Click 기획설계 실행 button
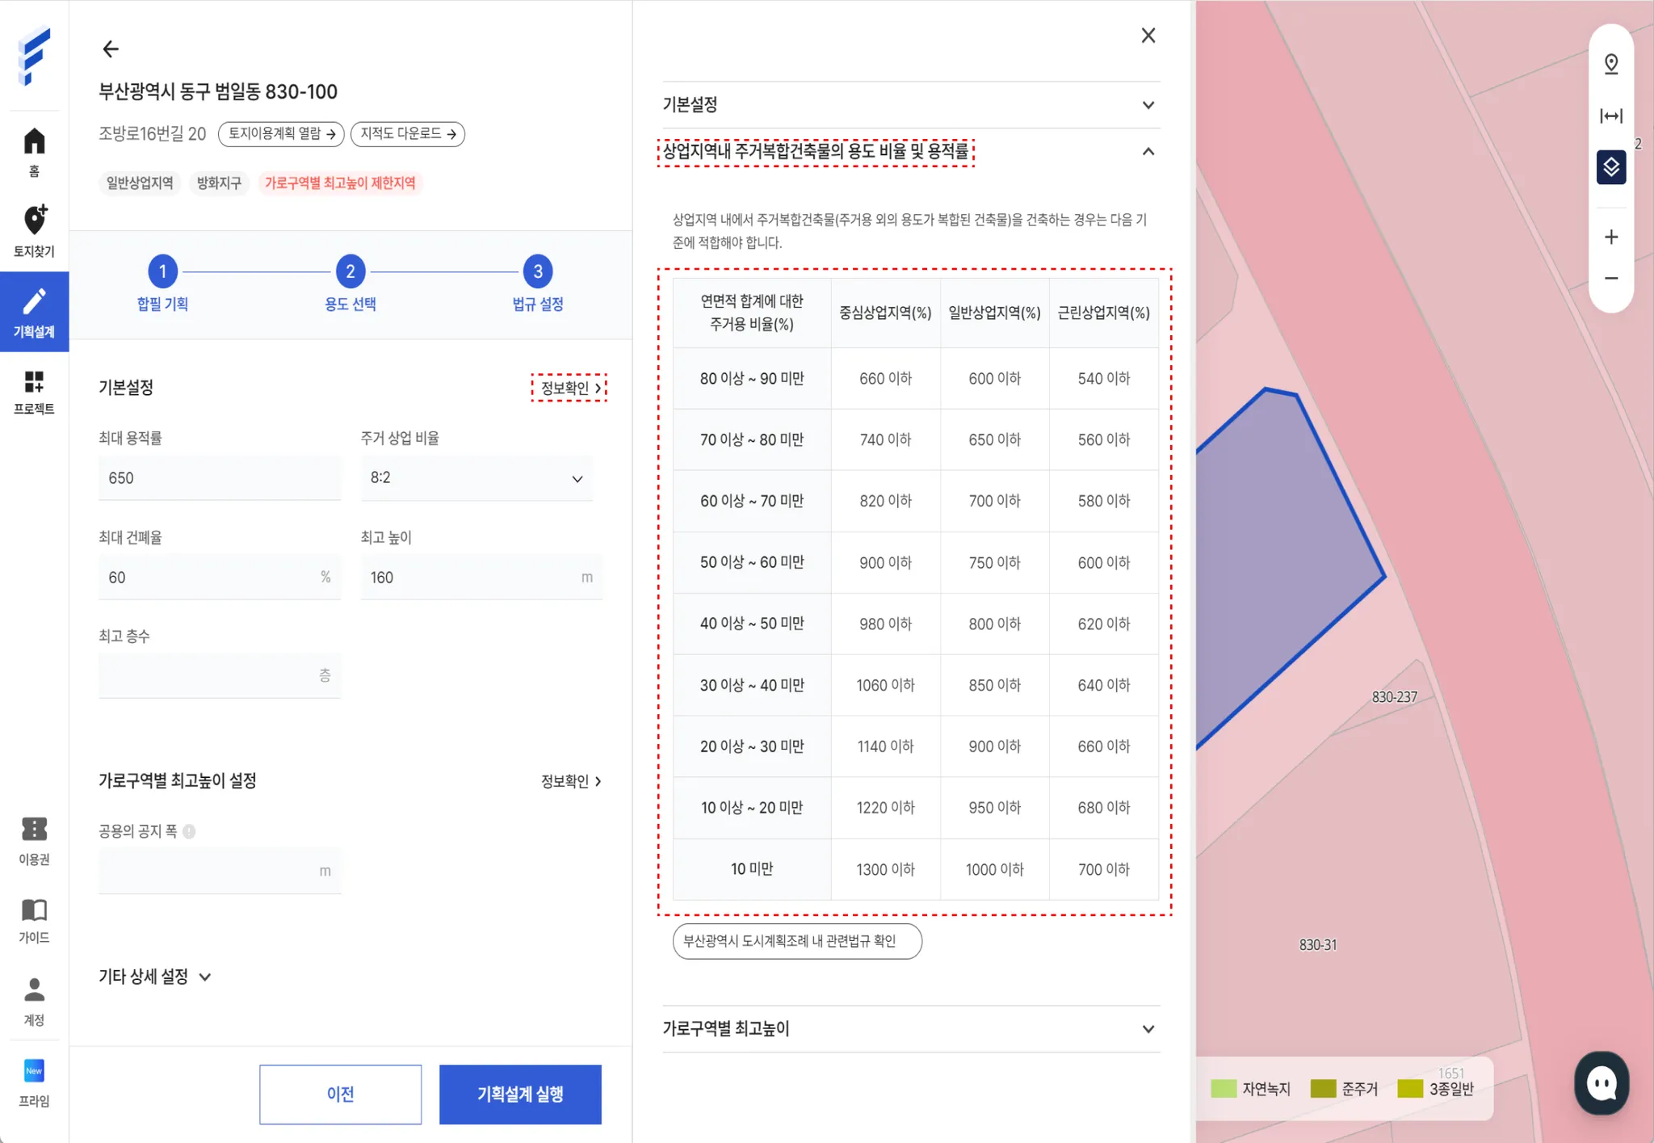The image size is (1654, 1143). coord(519,1094)
